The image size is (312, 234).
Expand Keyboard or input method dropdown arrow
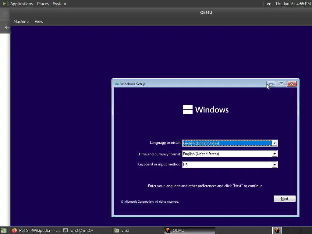(x=275, y=165)
